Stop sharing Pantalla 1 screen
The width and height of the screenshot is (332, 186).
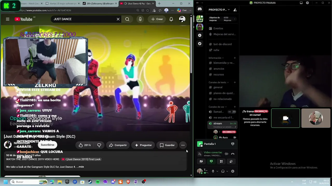pos(233,144)
